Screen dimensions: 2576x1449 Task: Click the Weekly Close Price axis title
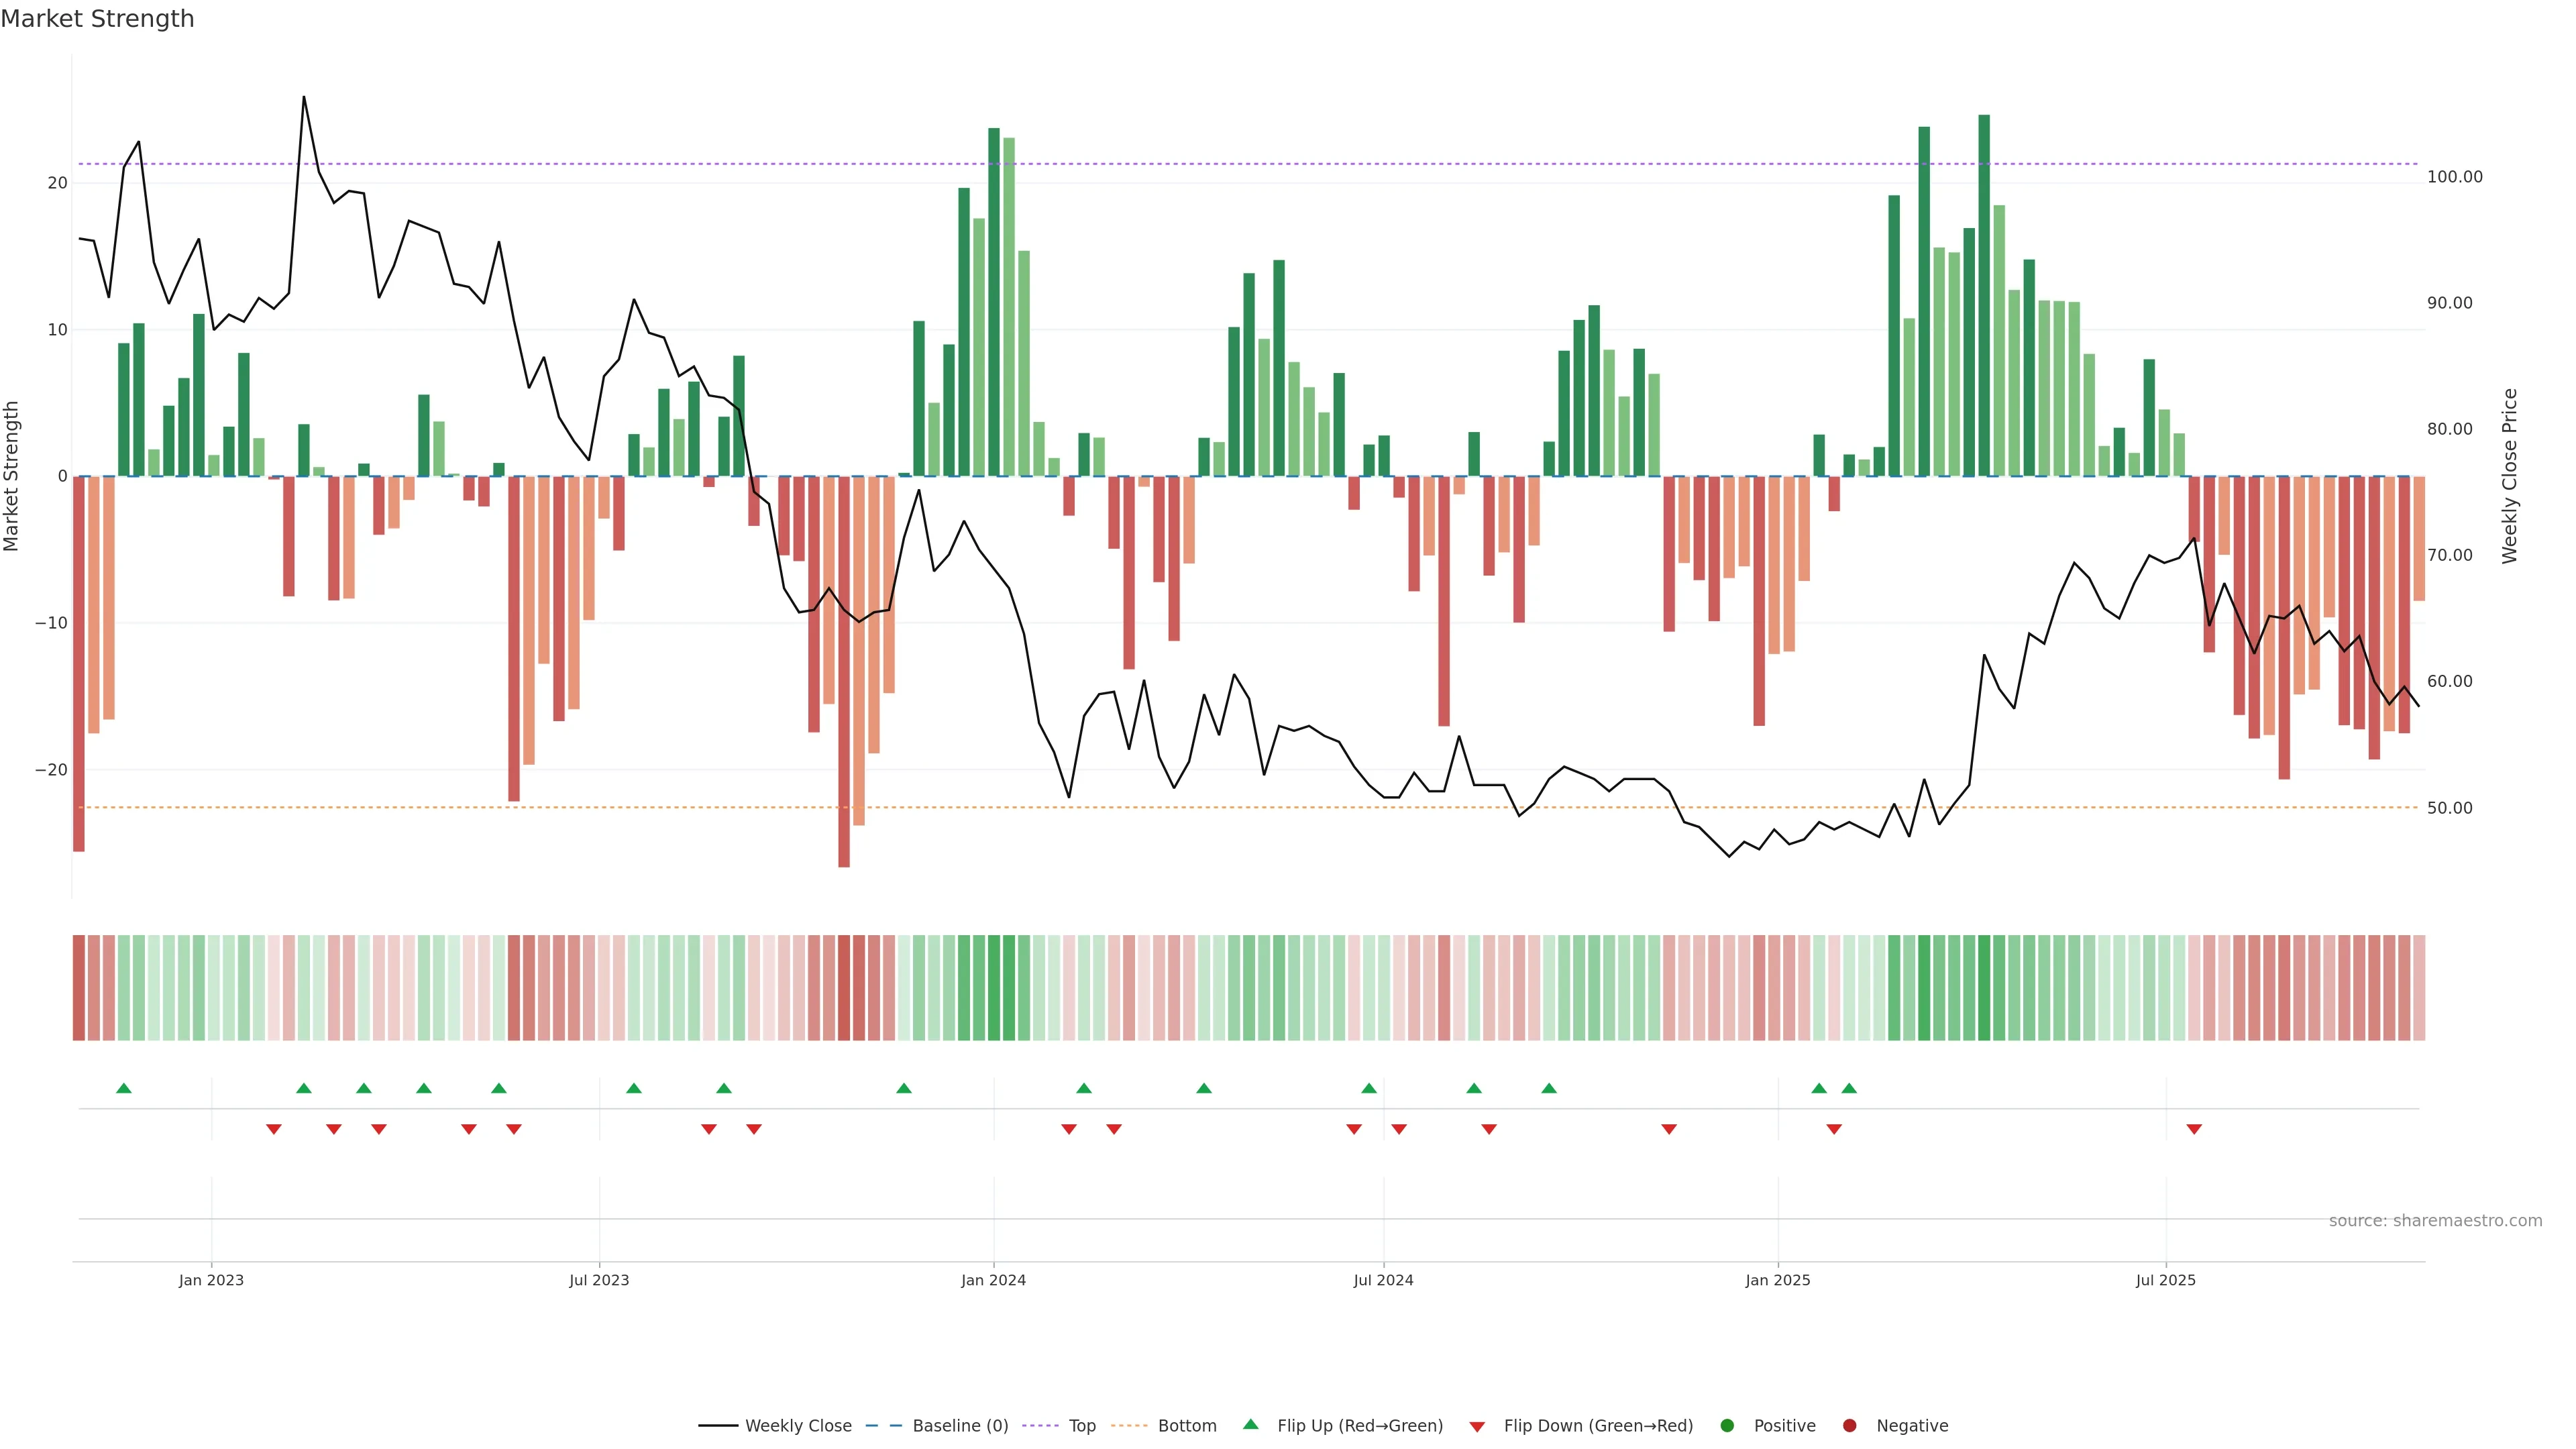click(2509, 476)
